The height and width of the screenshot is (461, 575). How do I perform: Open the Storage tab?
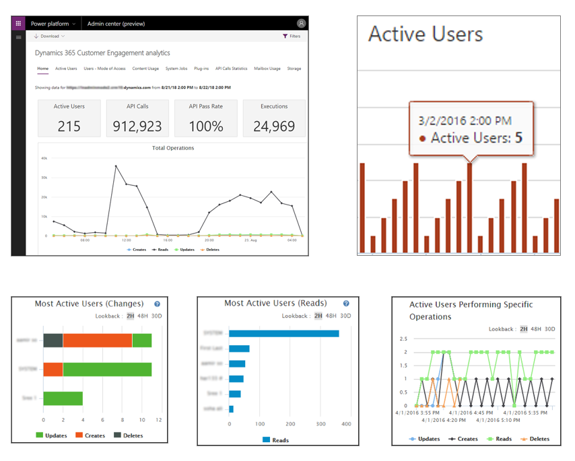pyautogui.click(x=294, y=69)
